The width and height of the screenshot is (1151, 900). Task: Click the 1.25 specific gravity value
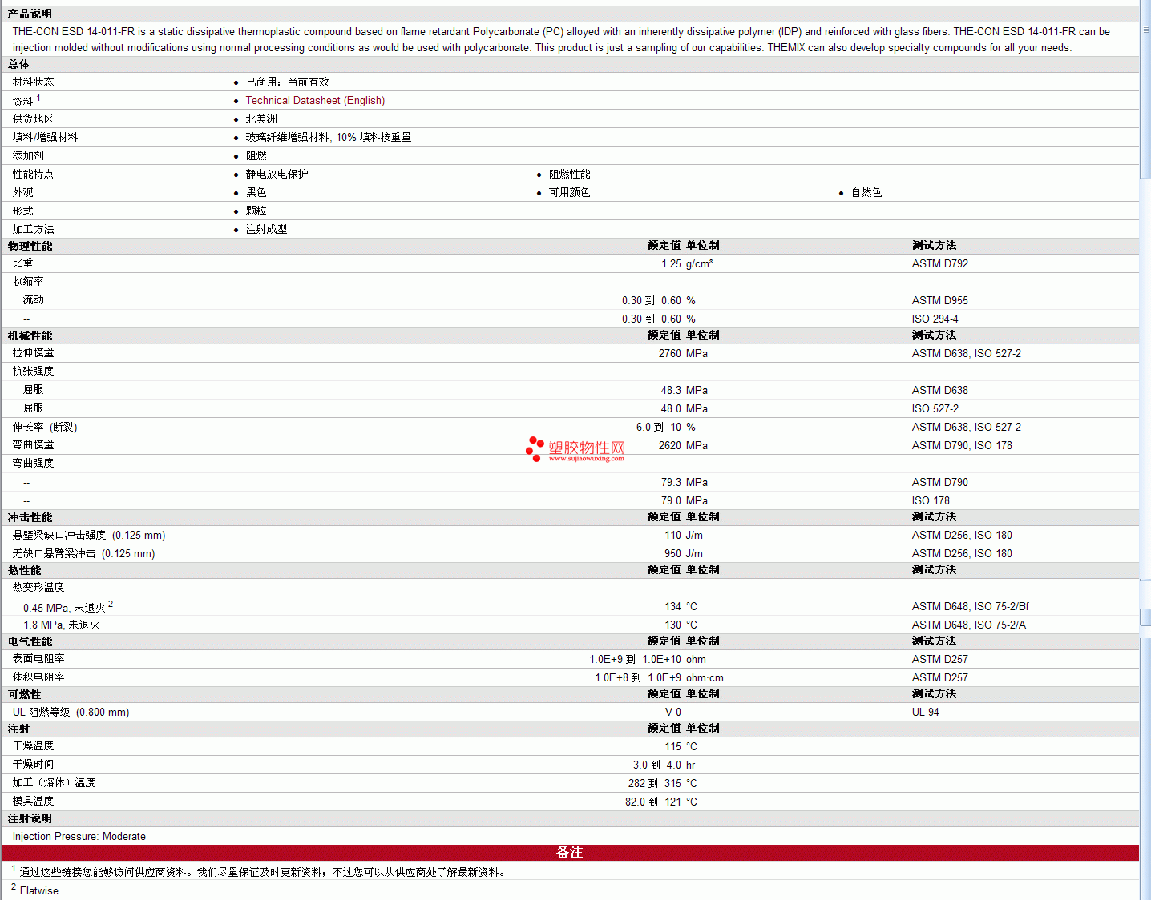[671, 263]
